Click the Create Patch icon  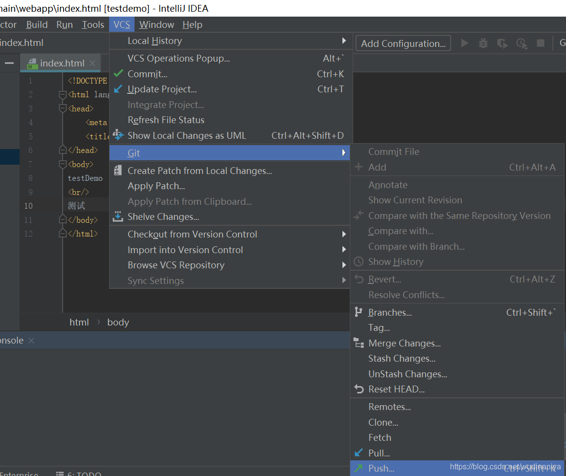click(118, 170)
